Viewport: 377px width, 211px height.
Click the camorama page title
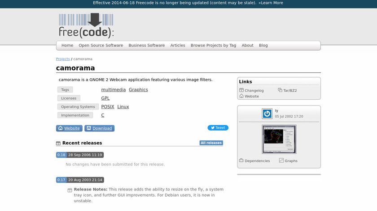(75, 68)
